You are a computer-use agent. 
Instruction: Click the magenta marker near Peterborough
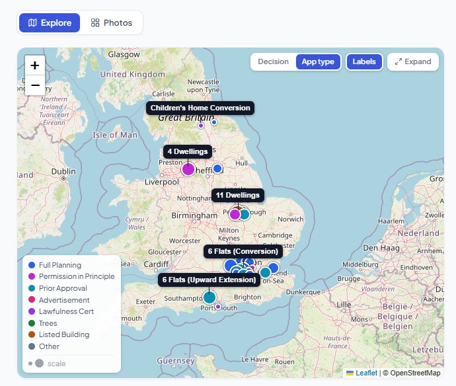coord(235,214)
